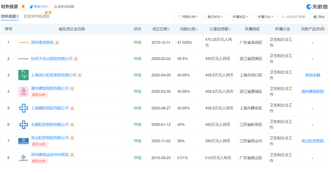Click equity tree icon beside 上海闵行虹桥医院有限公司
The width and height of the screenshot is (331, 173).
click(x=80, y=75)
